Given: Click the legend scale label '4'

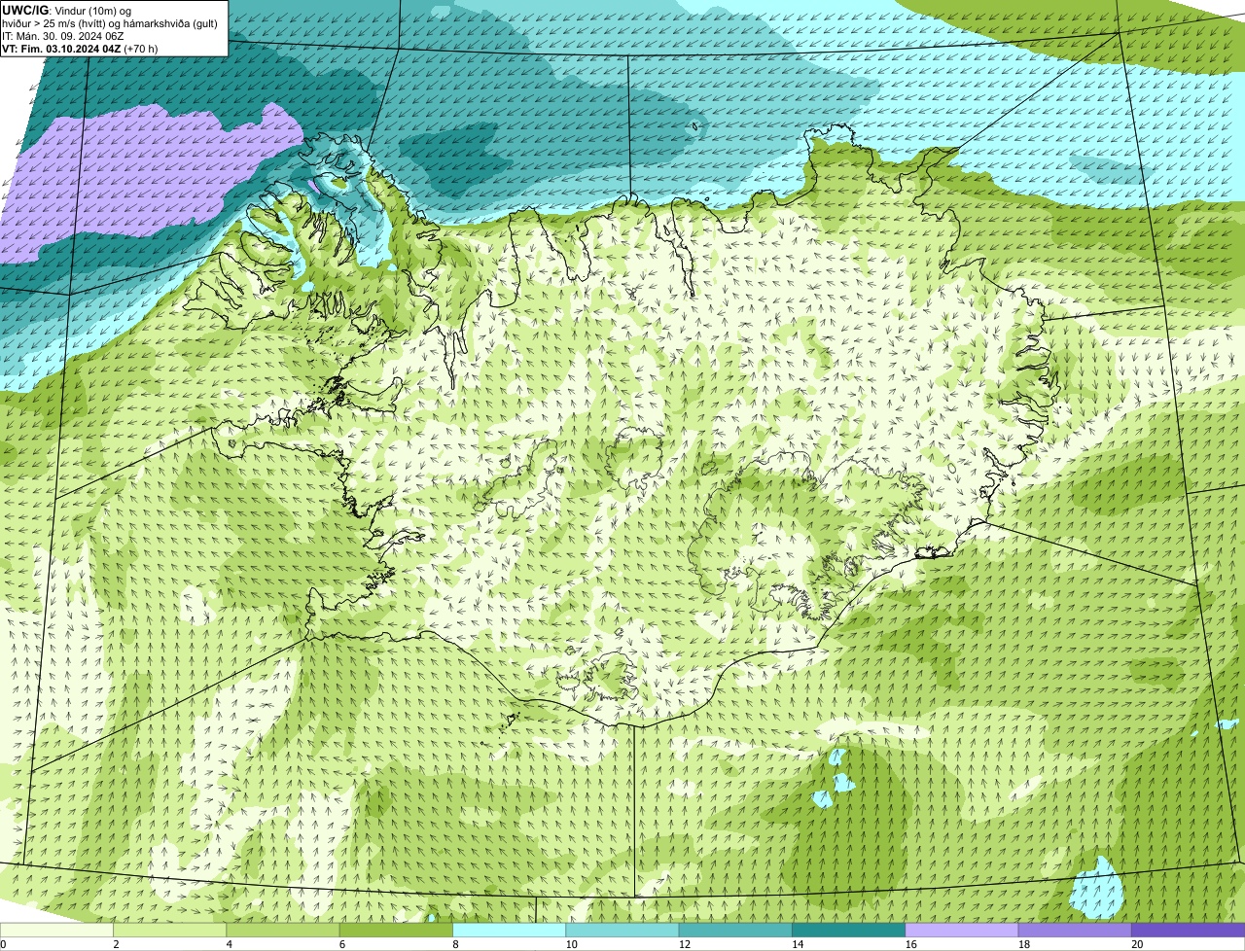Looking at the screenshot, I should (x=230, y=944).
